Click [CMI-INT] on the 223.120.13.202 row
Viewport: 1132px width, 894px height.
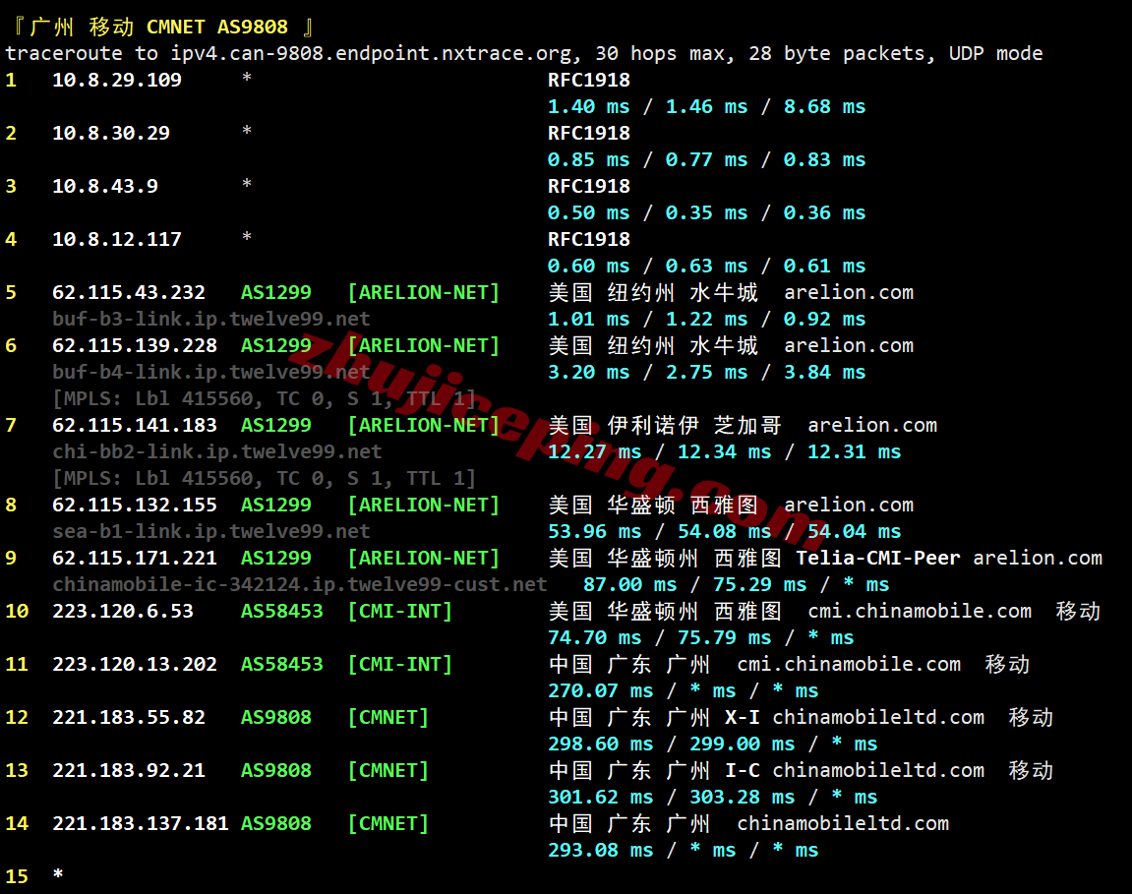(x=400, y=665)
